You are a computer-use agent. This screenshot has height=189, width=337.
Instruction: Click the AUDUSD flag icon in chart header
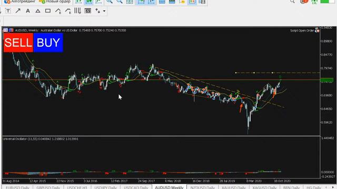pyautogui.click(x=11, y=30)
